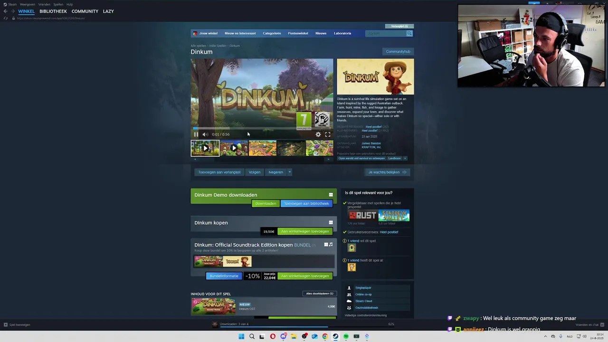Open the Spellen menu
This screenshot has height=342, width=608.
tap(58, 4)
